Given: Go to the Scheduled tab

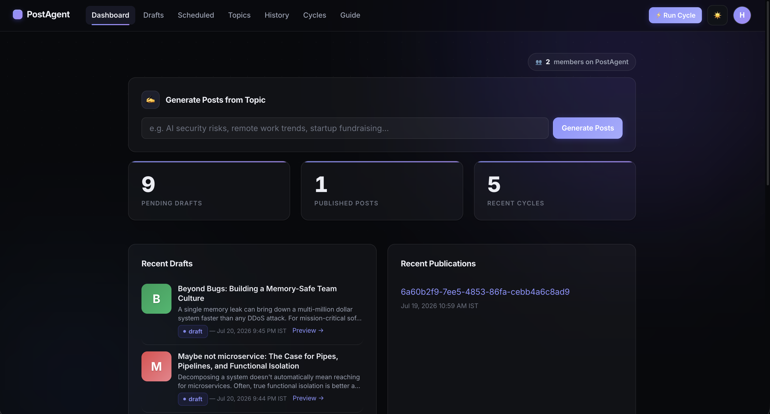Looking at the screenshot, I should (196, 15).
